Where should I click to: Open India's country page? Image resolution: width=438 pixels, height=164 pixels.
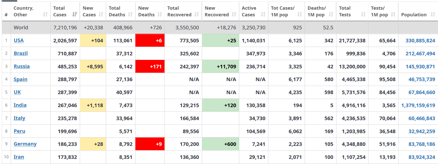[20, 105]
